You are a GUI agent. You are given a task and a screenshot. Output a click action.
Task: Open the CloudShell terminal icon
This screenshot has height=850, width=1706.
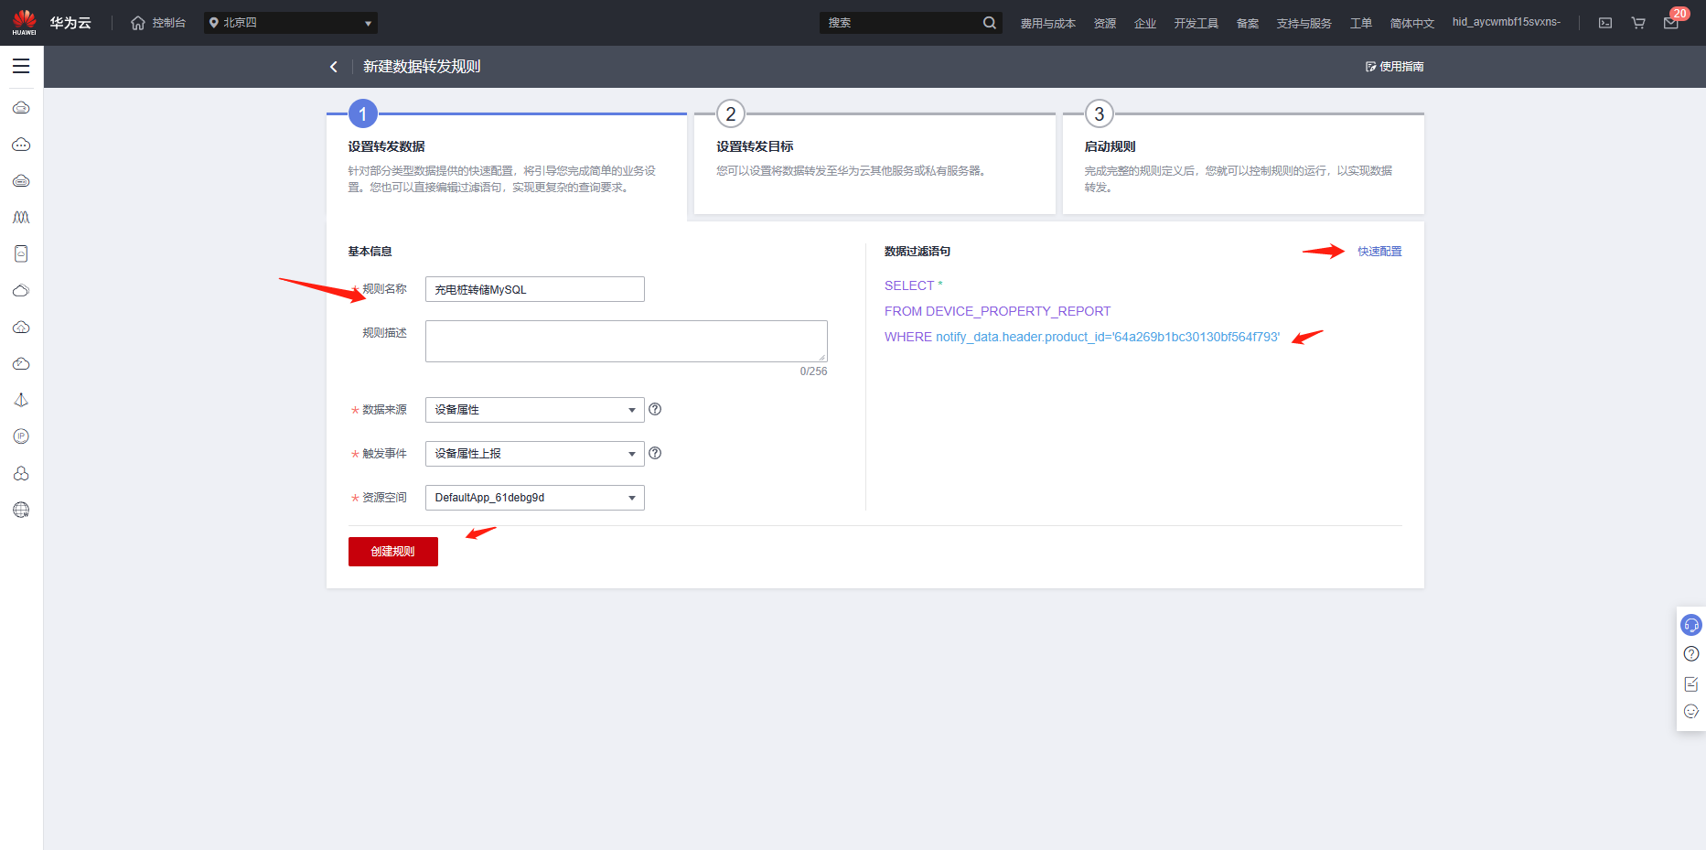tap(1605, 23)
